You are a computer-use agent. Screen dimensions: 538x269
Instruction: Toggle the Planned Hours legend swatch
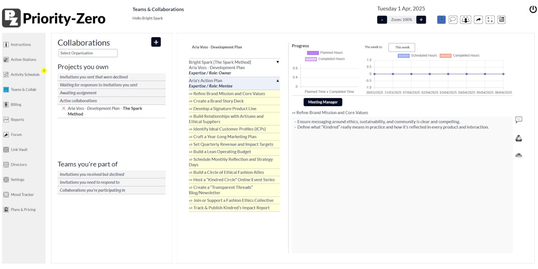tap(313, 53)
